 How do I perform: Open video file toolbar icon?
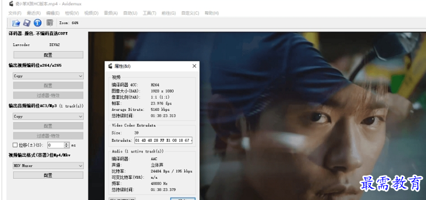[16, 23]
